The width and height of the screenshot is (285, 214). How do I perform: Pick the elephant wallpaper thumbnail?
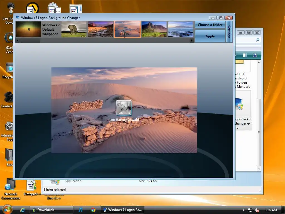74,29
